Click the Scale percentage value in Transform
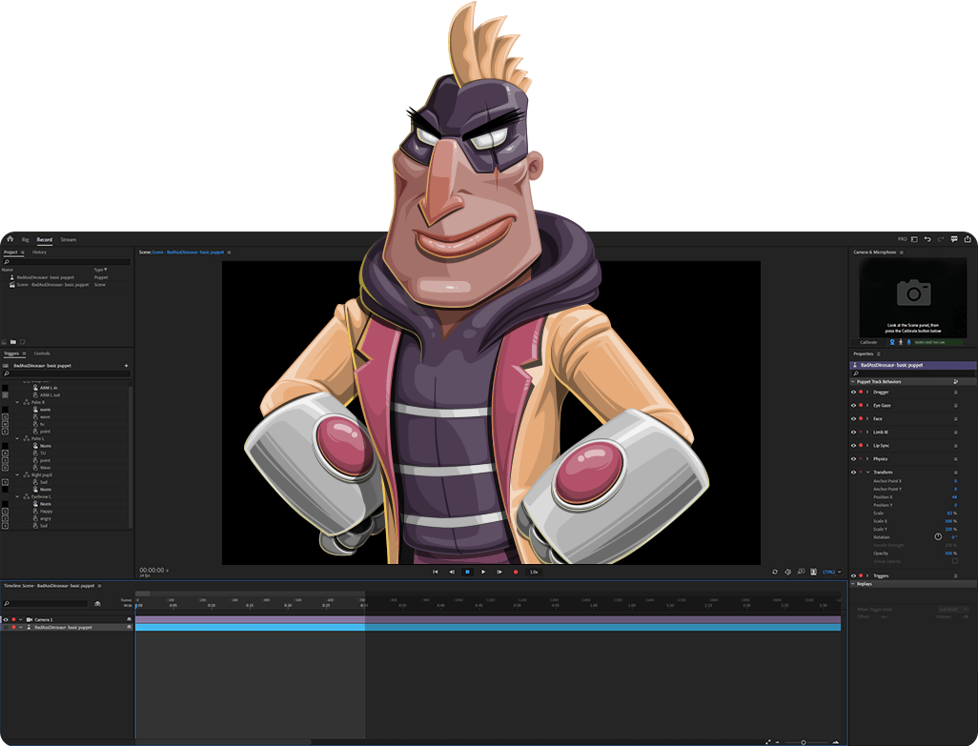Screen dimensions: 978x746 tap(949, 513)
